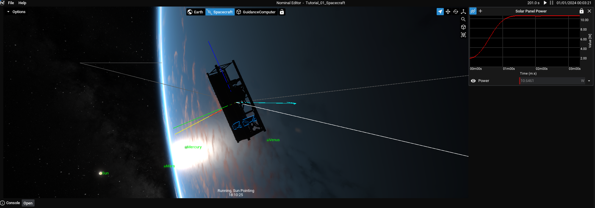595x208 pixels.
Task: Expand the Options dropdown
Action: click(16, 12)
